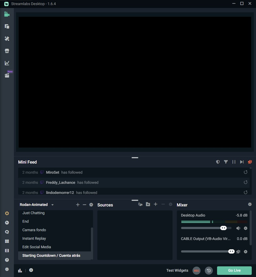Skip the current alert in Mini Feed
Viewport: 256px width, 277px height.
tap(242, 162)
